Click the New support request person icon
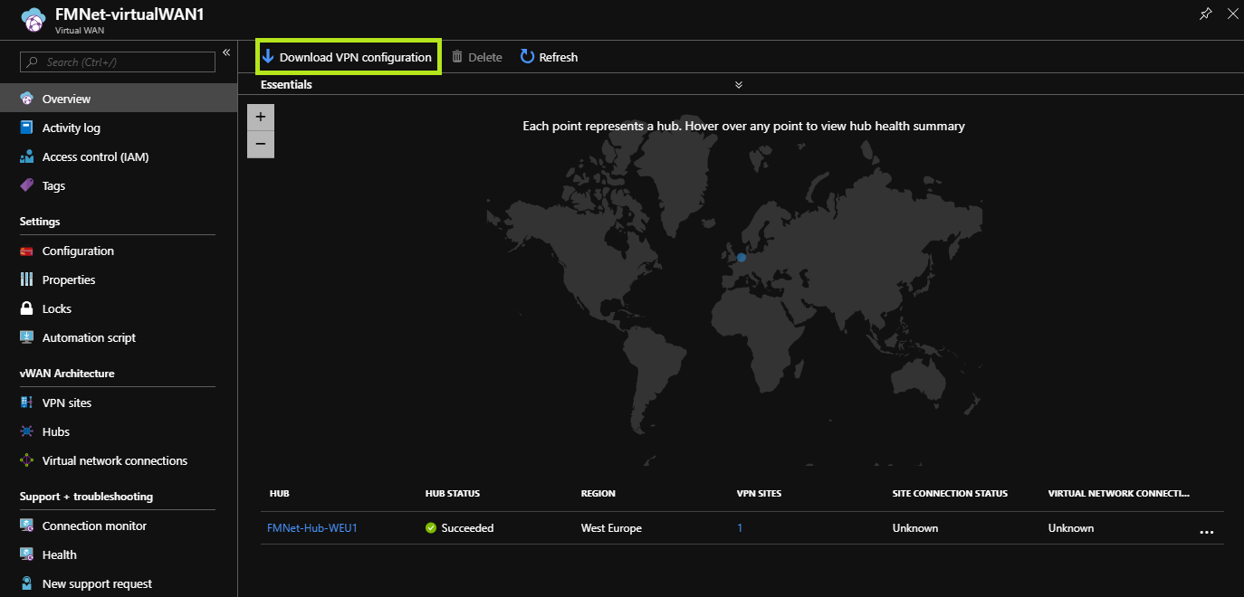Screen dimensions: 1244x597 click(26, 583)
